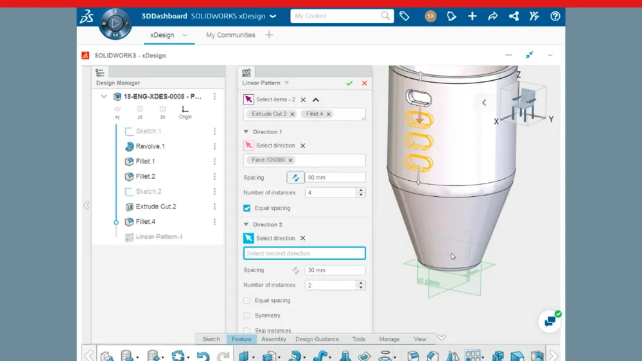Open options menu for 18-ENG-XDES-0008
Image resolution: width=642 pixels, height=361 pixels.
[214, 96]
